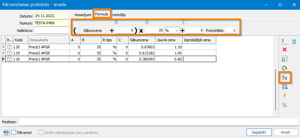The width and height of the screenshot is (300, 138).
Task: Click the yellow lightning bolt icon
Action: pos(285,96)
